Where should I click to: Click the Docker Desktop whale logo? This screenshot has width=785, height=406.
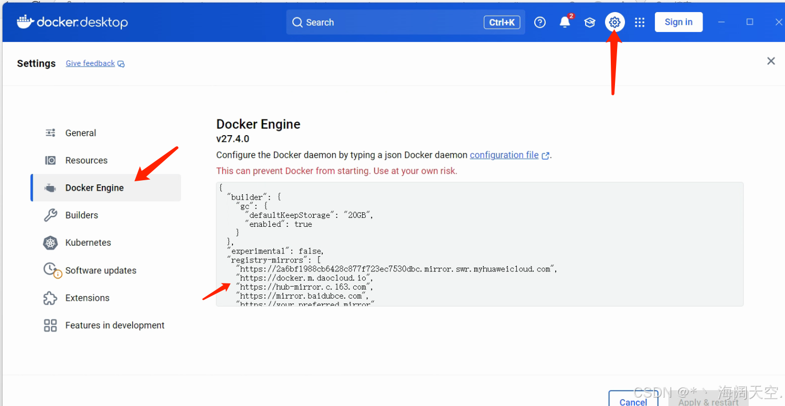click(x=25, y=21)
